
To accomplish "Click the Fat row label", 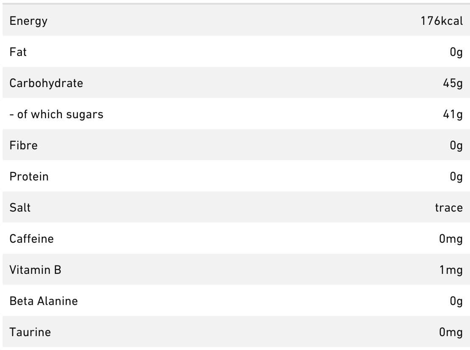I will tap(18, 52).
